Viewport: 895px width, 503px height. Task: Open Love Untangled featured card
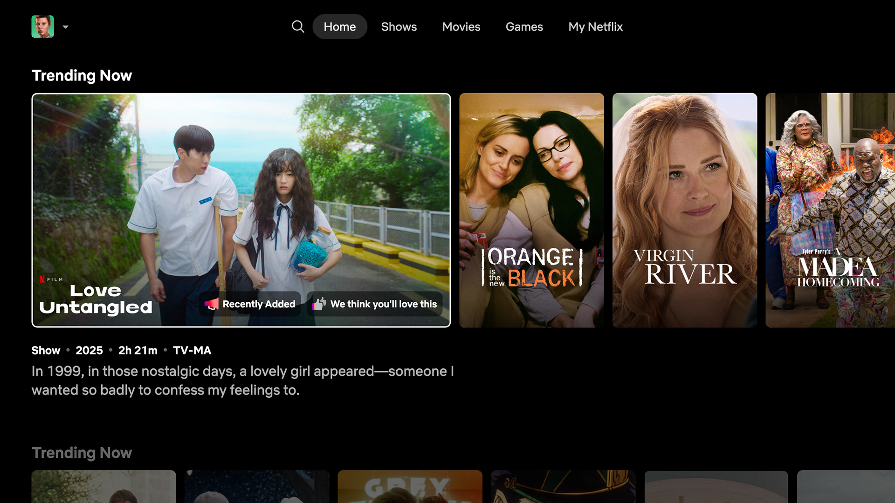coord(241,186)
